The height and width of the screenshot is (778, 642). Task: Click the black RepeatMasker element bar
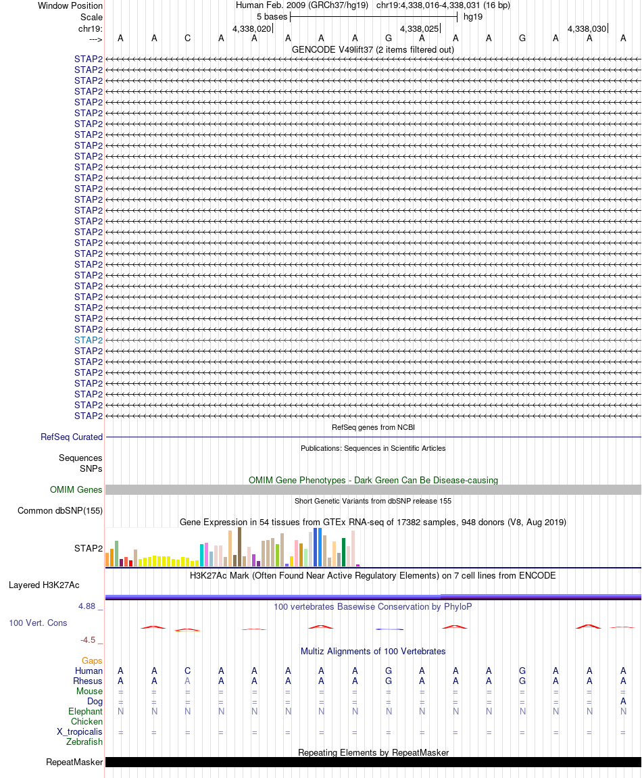pyautogui.click(x=373, y=762)
